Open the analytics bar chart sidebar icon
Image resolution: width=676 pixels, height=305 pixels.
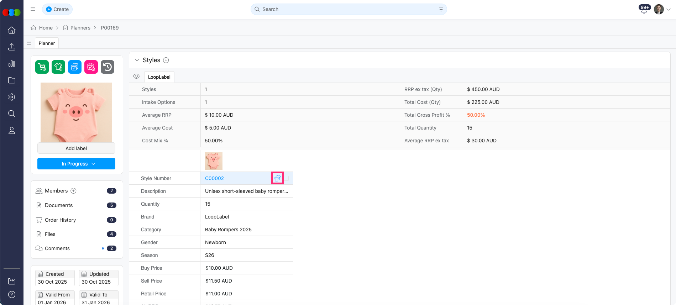pyautogui.click(x=12, y=64)
